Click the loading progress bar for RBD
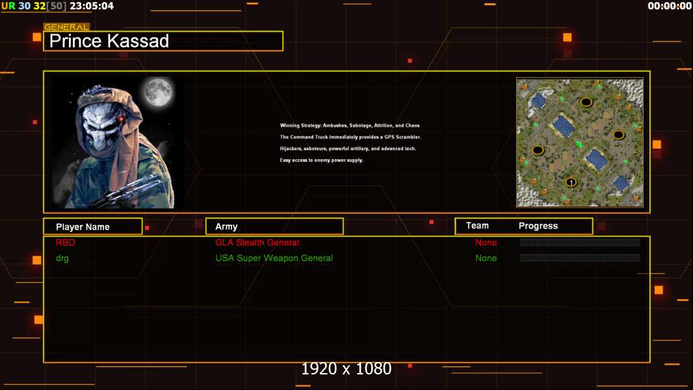Viewport: 693px width, 390px height. click(580, 242)
